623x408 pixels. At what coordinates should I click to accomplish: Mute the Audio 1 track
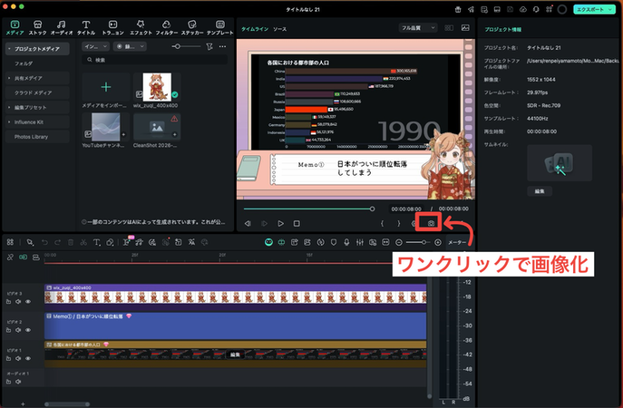tap(18, 382)
